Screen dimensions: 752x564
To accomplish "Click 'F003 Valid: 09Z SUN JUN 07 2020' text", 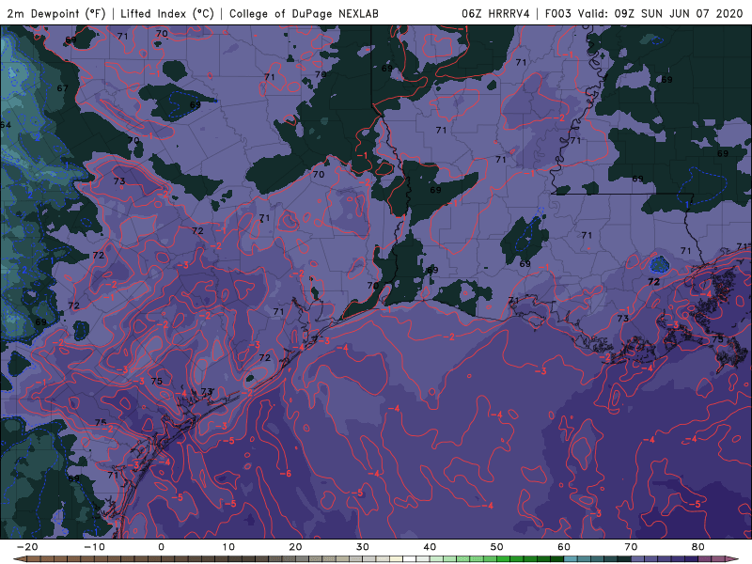I will (x=644, y=13).
